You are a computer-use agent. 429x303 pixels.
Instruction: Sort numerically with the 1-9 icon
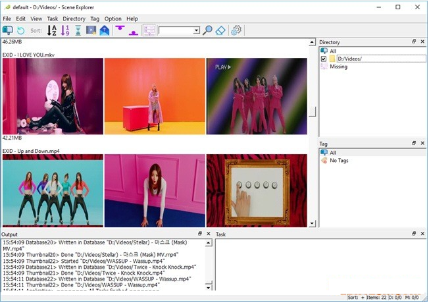[65, 30]
